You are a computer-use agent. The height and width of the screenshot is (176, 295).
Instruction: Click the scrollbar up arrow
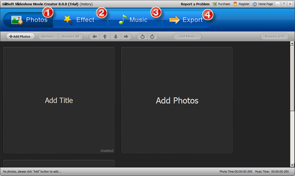(x=292, y=43)
